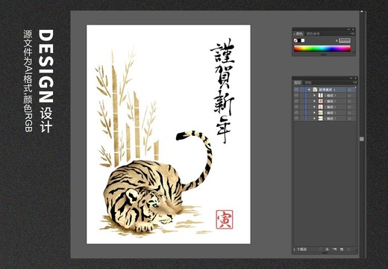The image size is (388, 269).
Task: Click the Create New Layer icon
Action: pyautogui.click(x=342, y=249)
